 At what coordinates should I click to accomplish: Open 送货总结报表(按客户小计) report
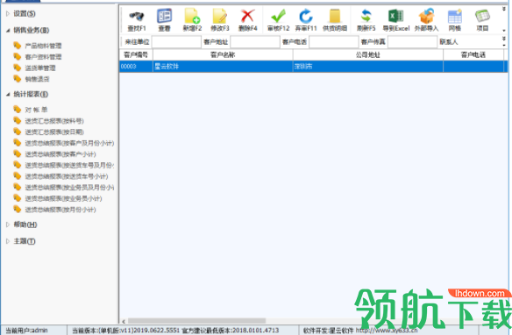(60, 154)
